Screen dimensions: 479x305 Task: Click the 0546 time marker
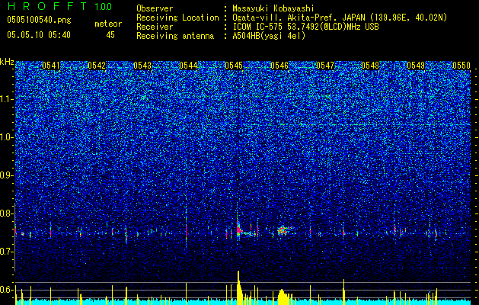(279, 66)
